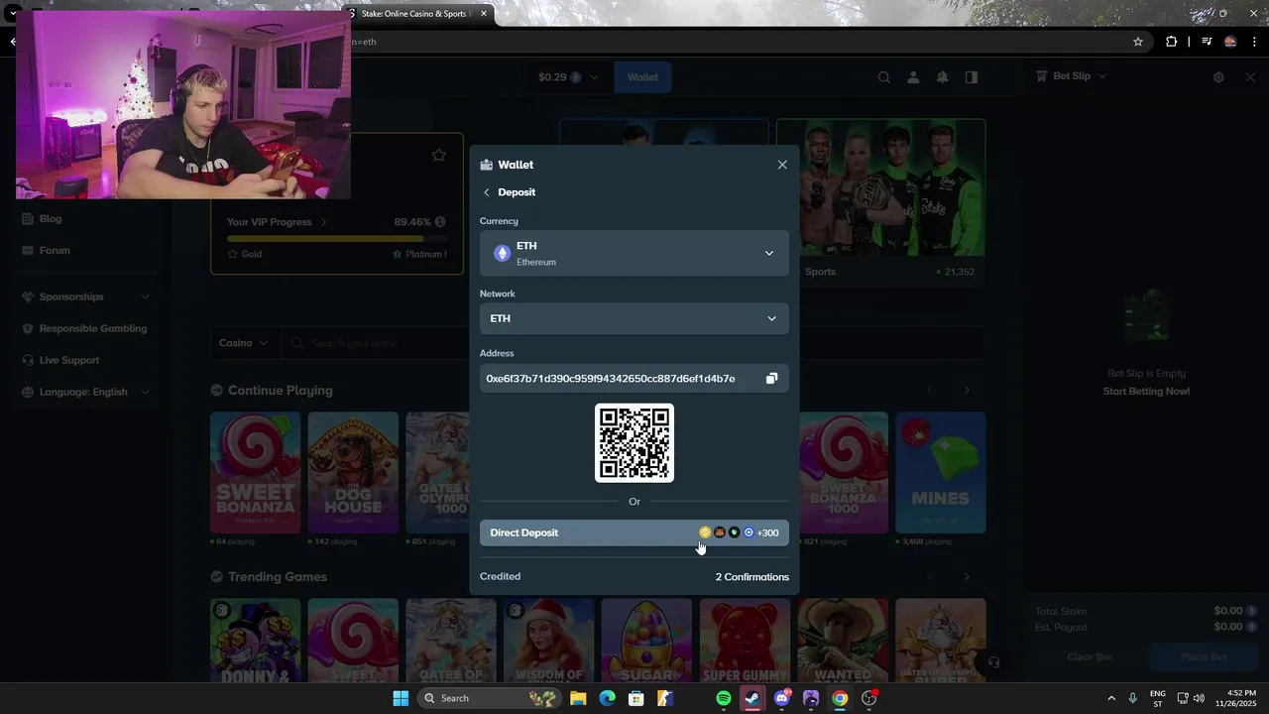Viewport: 1269px width, 714px height.
Task: Open Discord from taskbar
Action: [782, 698]
